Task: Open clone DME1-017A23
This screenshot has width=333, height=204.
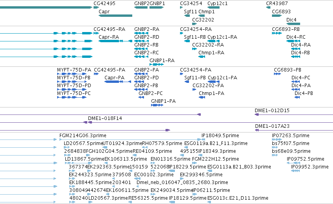Action: click(x=272, y=126)
